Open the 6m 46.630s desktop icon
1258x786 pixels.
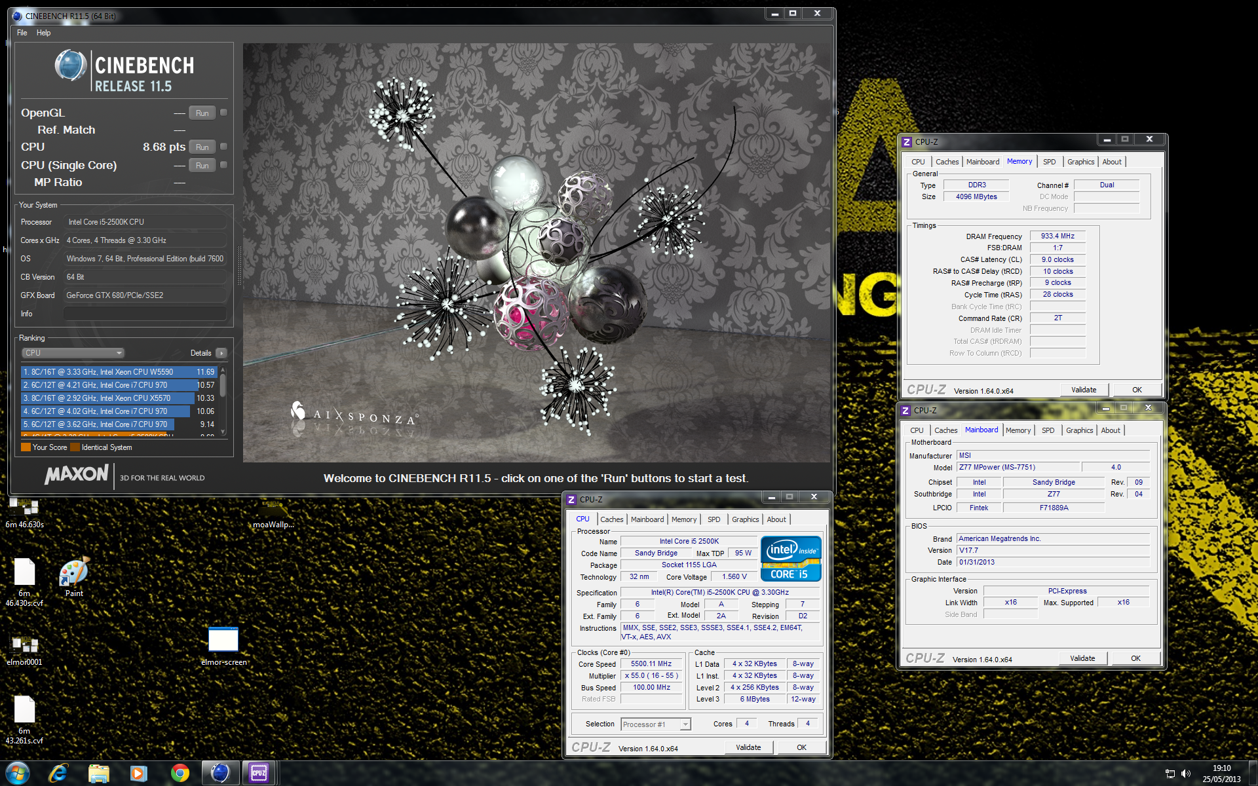click(x=24, y=513)
